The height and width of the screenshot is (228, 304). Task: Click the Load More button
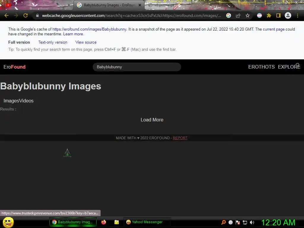click(152, 120)
